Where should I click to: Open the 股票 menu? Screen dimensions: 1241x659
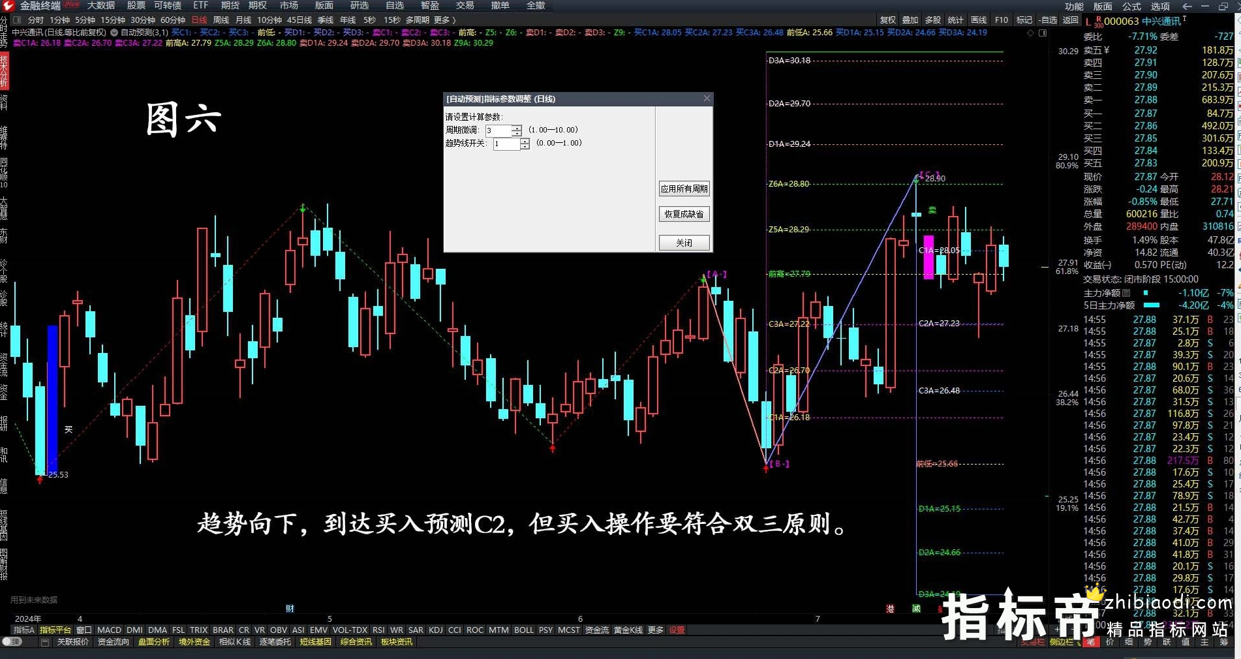point(136,5)
